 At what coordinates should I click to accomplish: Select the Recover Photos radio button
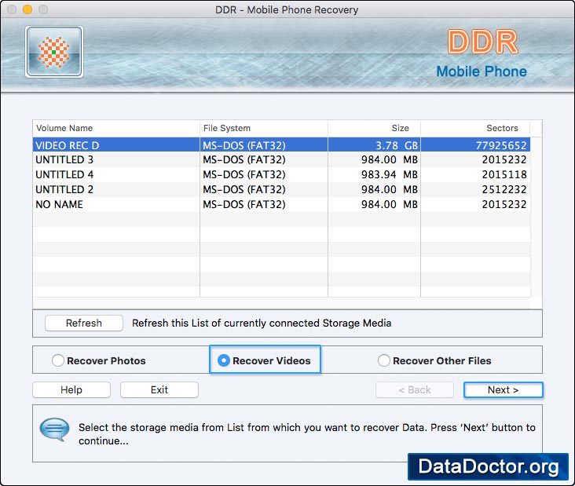(58, 360)
